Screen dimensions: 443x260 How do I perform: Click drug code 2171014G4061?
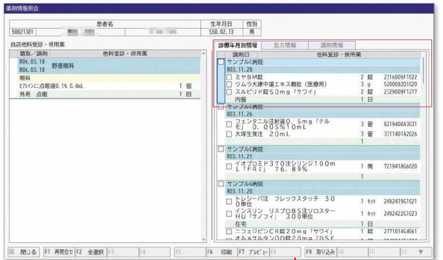click(x=400, y=231)
